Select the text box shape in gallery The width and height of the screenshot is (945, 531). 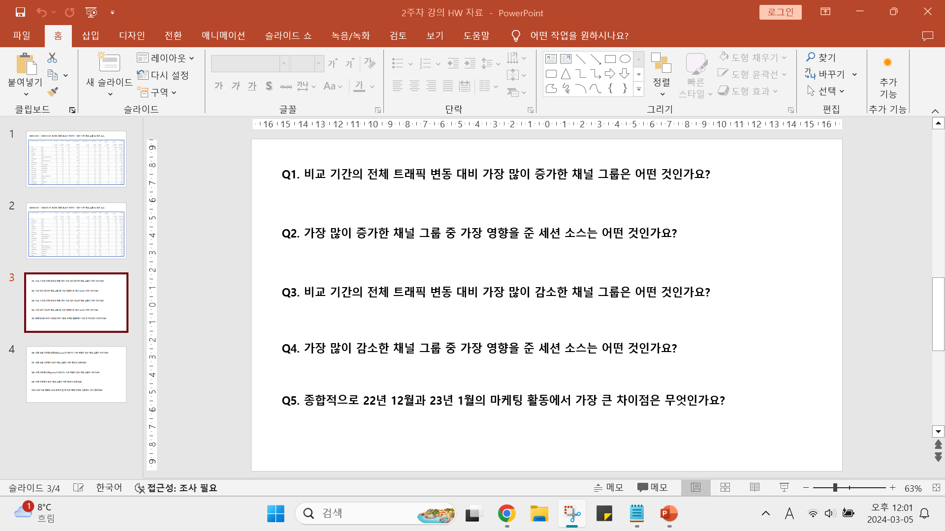pyautogui.click(x=551, y=59)
